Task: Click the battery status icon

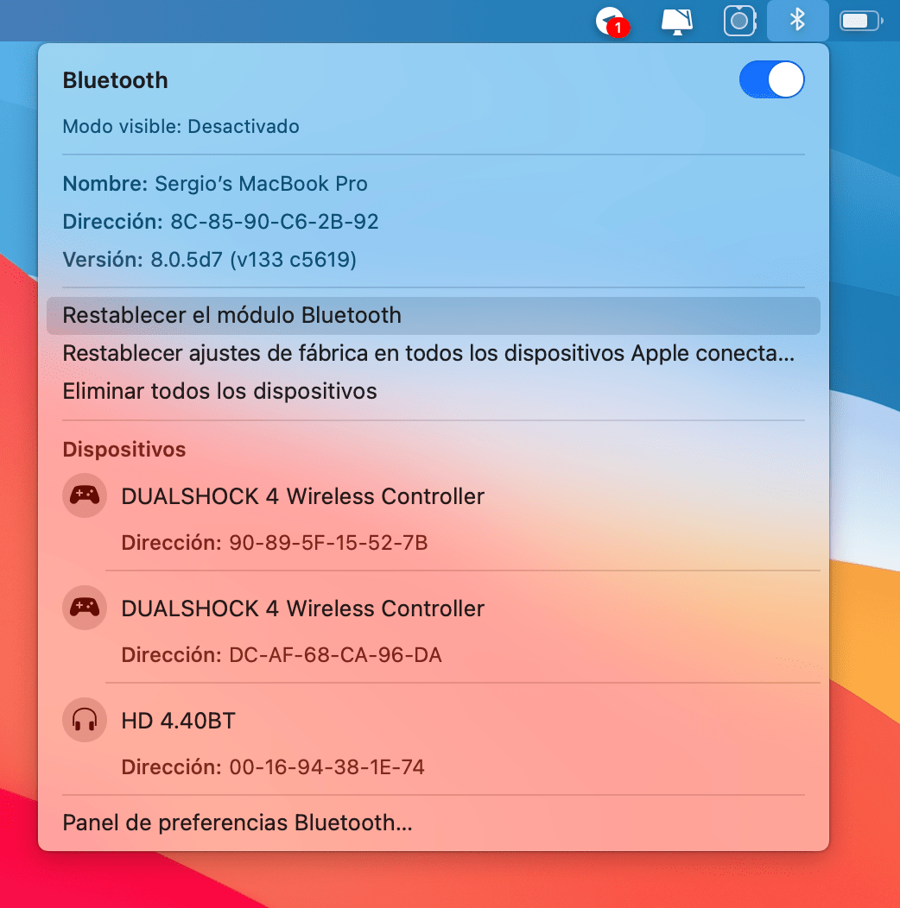Action: pos(861,22)
